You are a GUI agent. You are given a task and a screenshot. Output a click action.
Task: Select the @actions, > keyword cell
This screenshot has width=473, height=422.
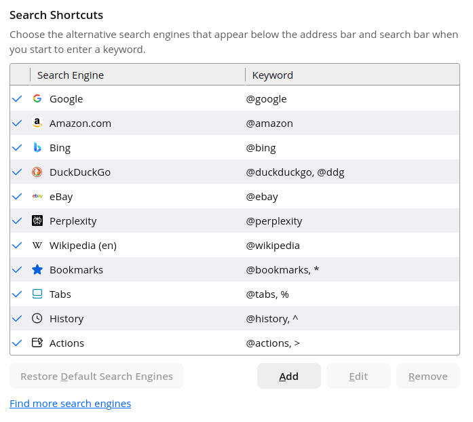coord(273,343)
